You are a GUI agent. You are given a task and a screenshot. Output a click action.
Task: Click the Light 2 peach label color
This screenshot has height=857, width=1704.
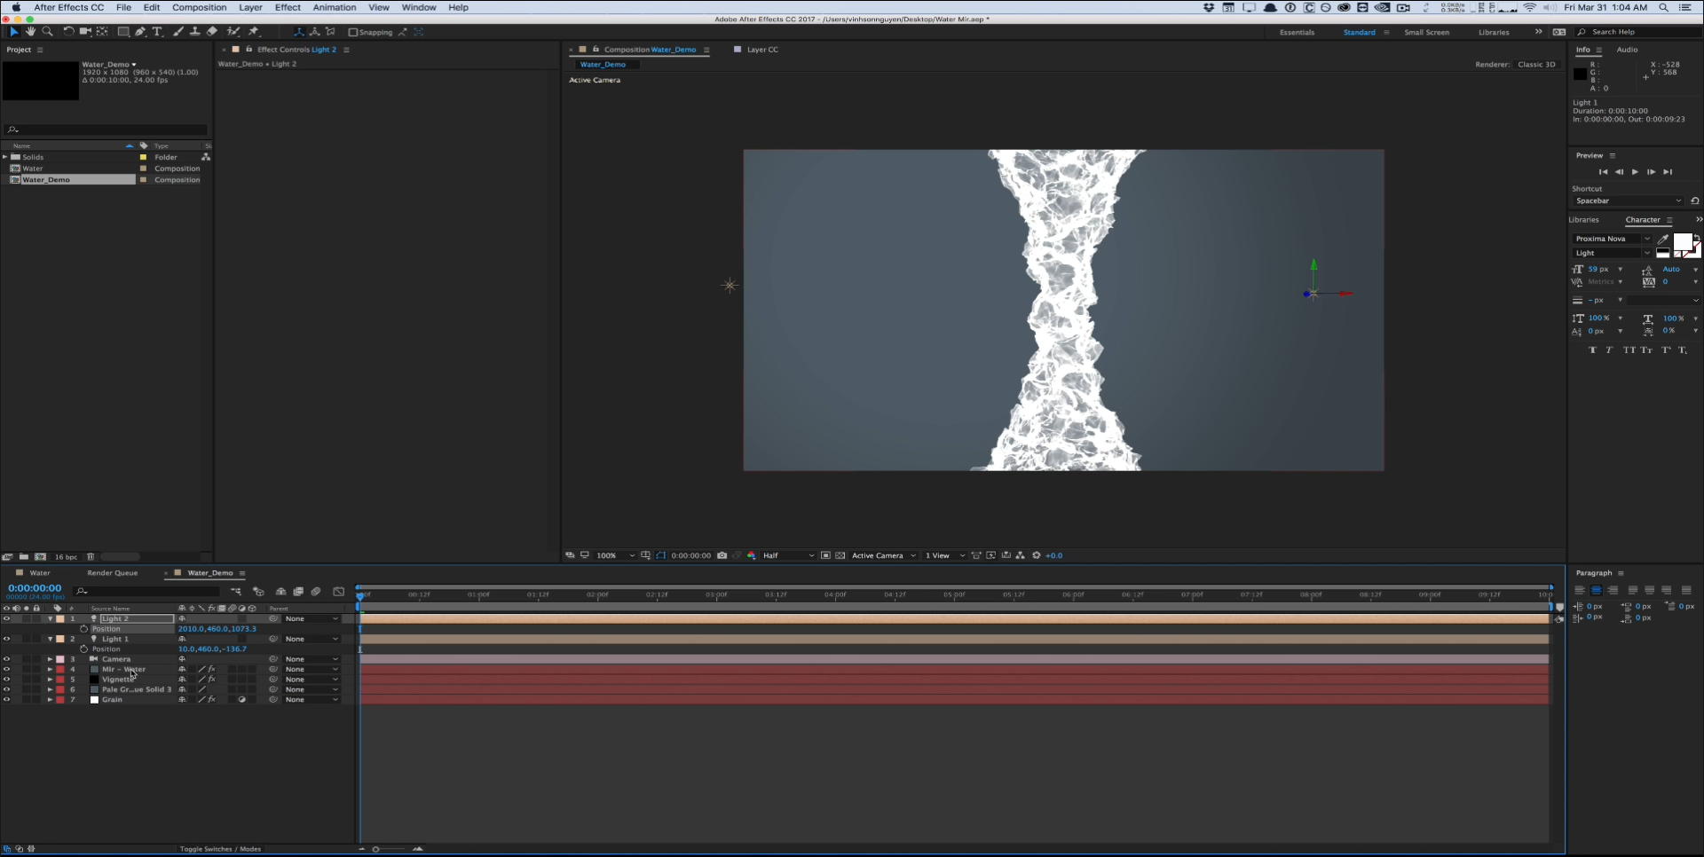coord(60,619)
